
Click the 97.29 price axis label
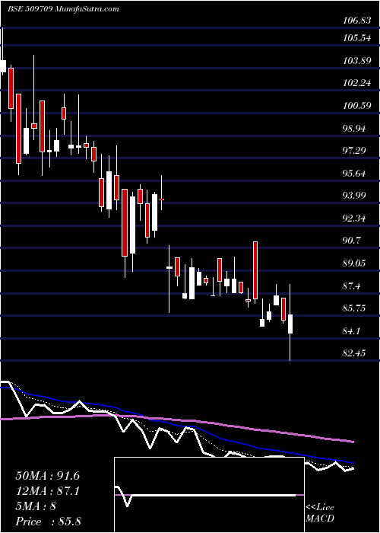355,151
